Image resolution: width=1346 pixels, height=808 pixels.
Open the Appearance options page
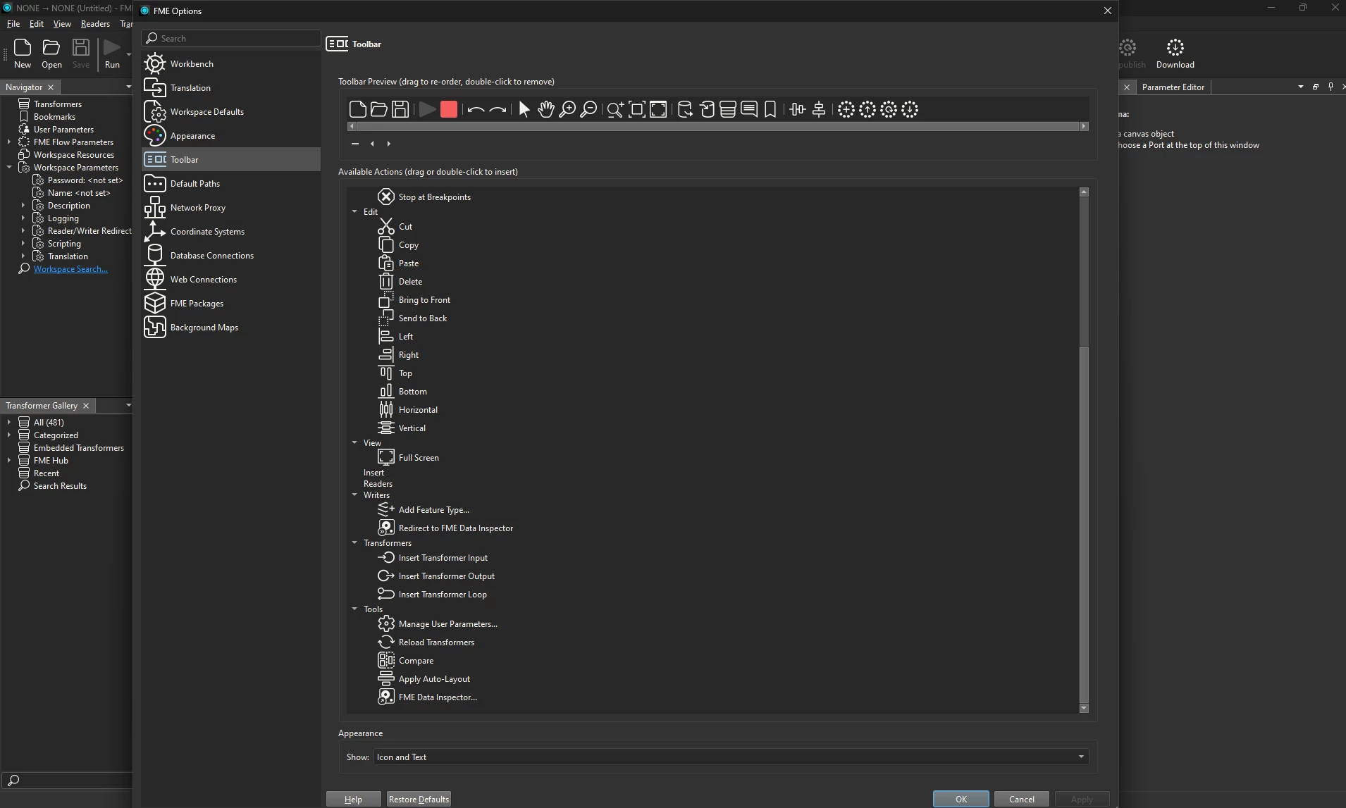(231, 136)
